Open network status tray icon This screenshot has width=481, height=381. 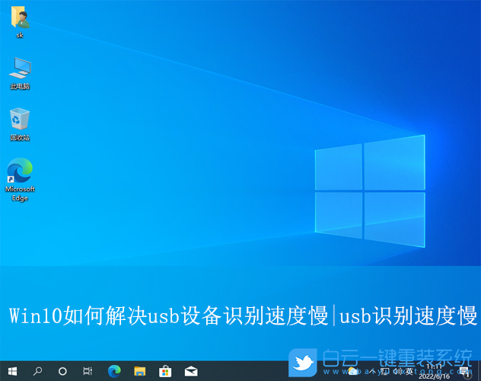tap(384, 372)
